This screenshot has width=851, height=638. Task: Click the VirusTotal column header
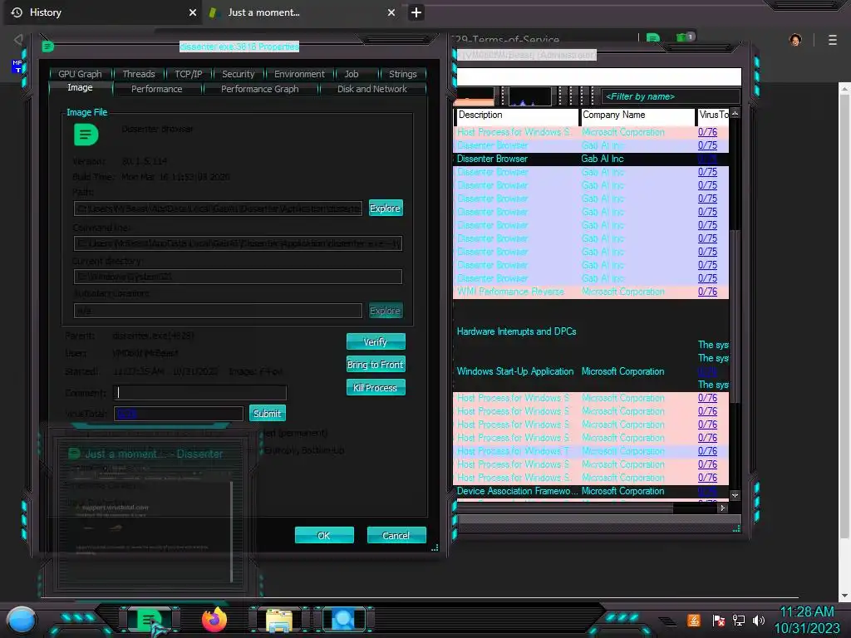pos(713,115)
